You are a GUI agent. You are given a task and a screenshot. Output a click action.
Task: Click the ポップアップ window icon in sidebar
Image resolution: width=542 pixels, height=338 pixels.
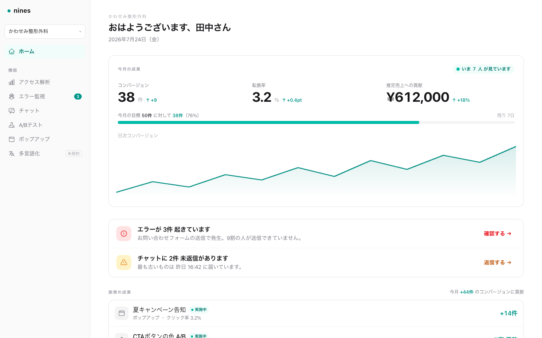click(x=12, y=139)
